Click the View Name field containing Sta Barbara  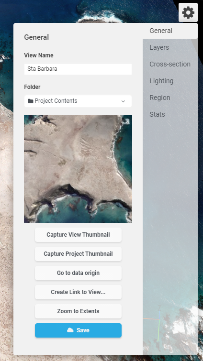(x=78, y=69)
